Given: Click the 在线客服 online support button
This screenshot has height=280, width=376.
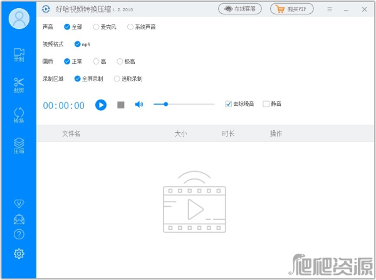Looking at the screenshot, I should pyautogui.click(x=240, y=9).
